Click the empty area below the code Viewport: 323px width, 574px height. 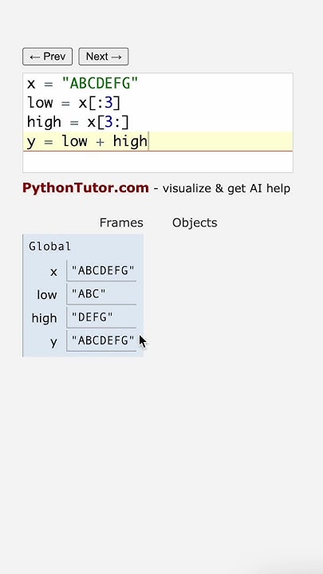pos(158,161)
